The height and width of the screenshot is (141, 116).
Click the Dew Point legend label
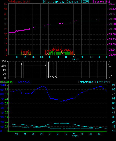(104, 82)
